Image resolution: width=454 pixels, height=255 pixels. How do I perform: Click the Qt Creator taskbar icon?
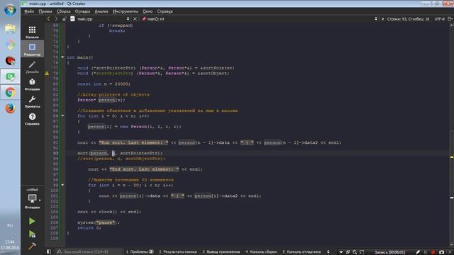[10, 76]
